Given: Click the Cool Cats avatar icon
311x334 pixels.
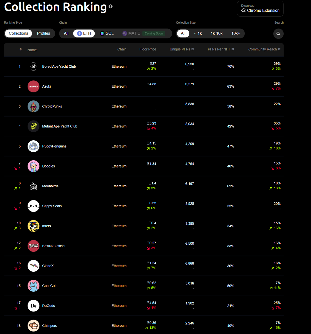Looking at the screenshot, I should coord(33,286).
